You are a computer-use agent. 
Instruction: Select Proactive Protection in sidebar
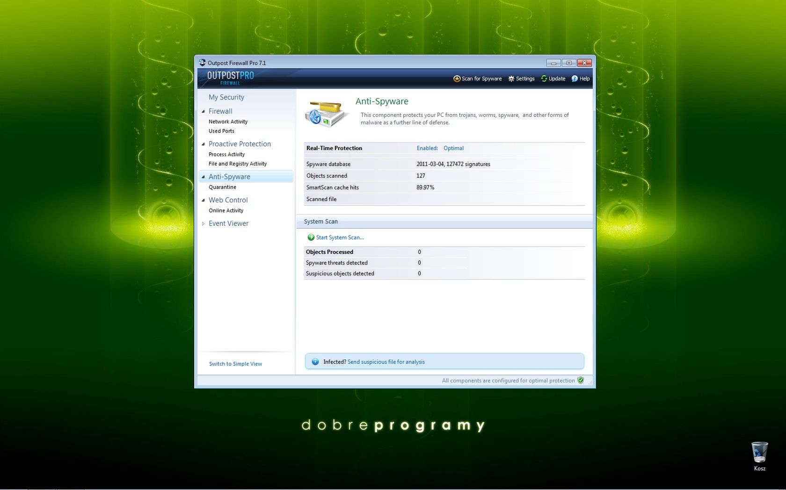pos(240,144)
